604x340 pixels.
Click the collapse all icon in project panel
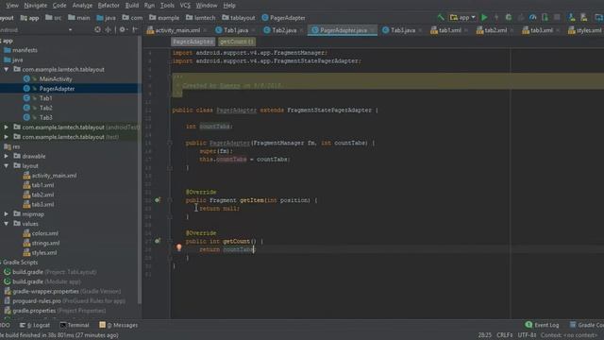tap(109, 29)
